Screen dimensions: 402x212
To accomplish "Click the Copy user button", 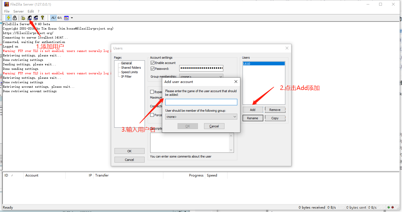I will pyautogui.click(x=275, y=118).
